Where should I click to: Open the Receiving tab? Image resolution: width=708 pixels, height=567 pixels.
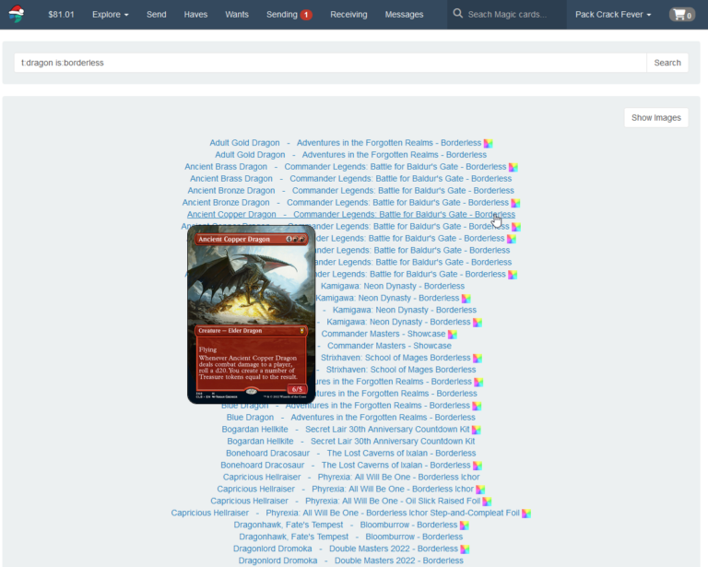(x=348, y=15)
